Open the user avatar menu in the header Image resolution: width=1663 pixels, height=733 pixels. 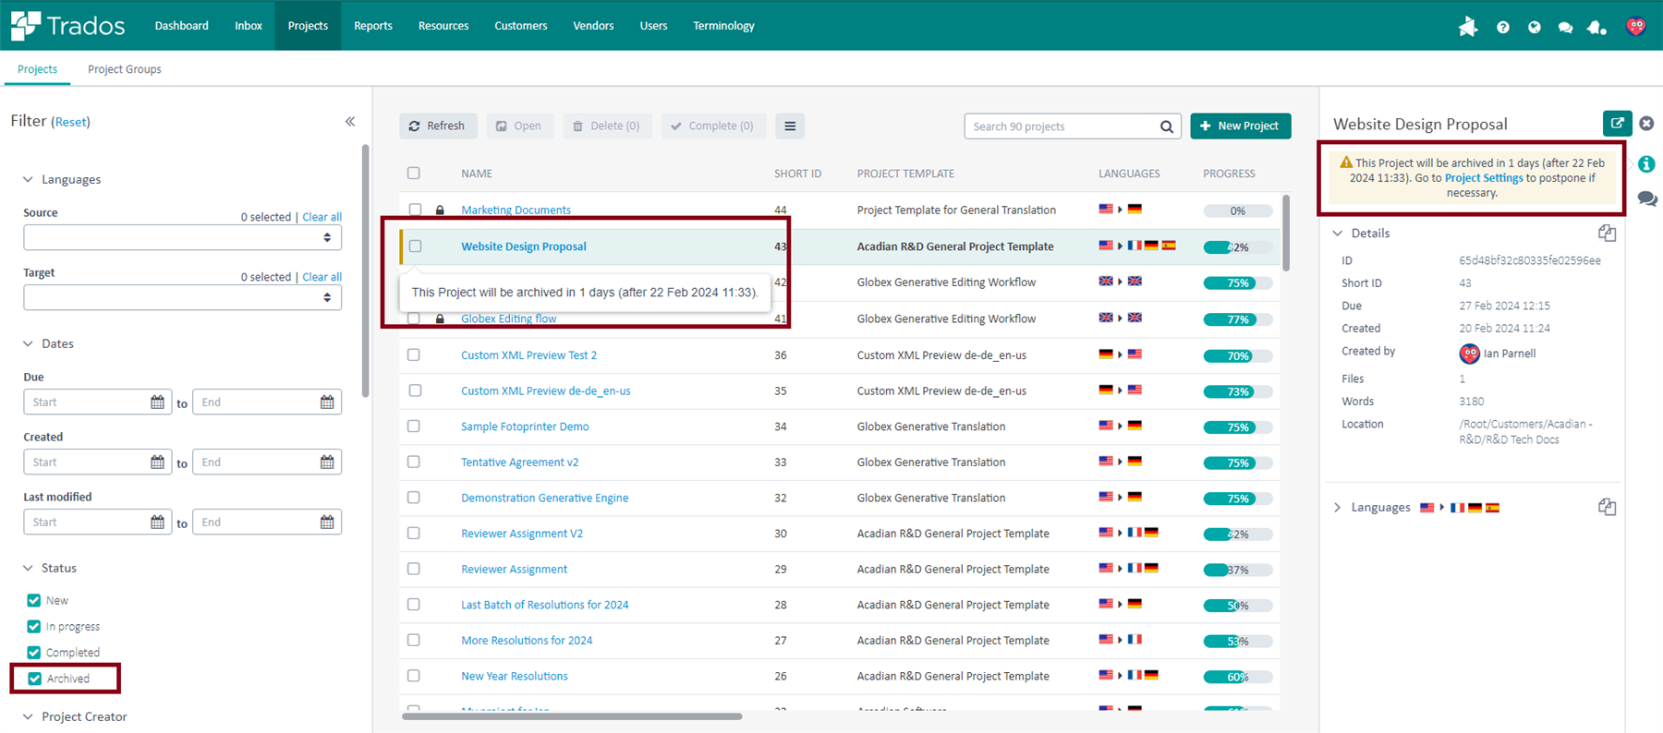[1636, 26]
